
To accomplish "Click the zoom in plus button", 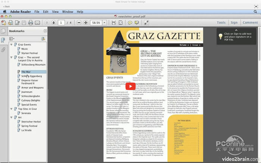I will (x=86, y=23).
